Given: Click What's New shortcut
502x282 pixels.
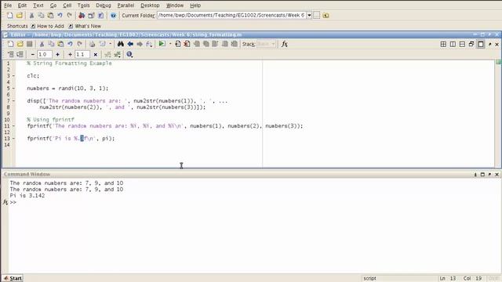Looking at the screenshot, I should coord(85,26).
